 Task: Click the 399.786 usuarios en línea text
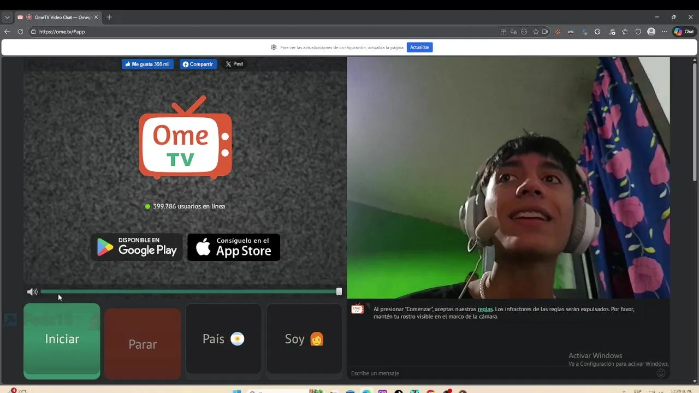click(189, 206)
